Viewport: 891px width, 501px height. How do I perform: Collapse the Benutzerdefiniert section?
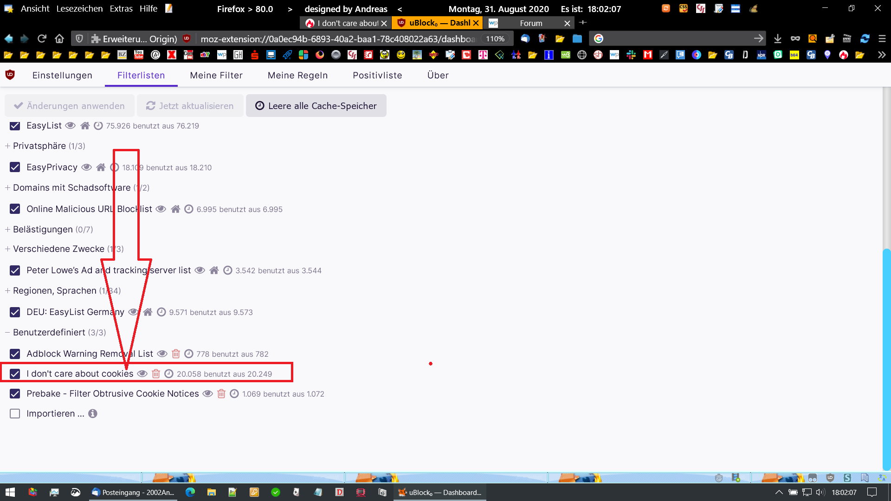[x=49, y=332]
